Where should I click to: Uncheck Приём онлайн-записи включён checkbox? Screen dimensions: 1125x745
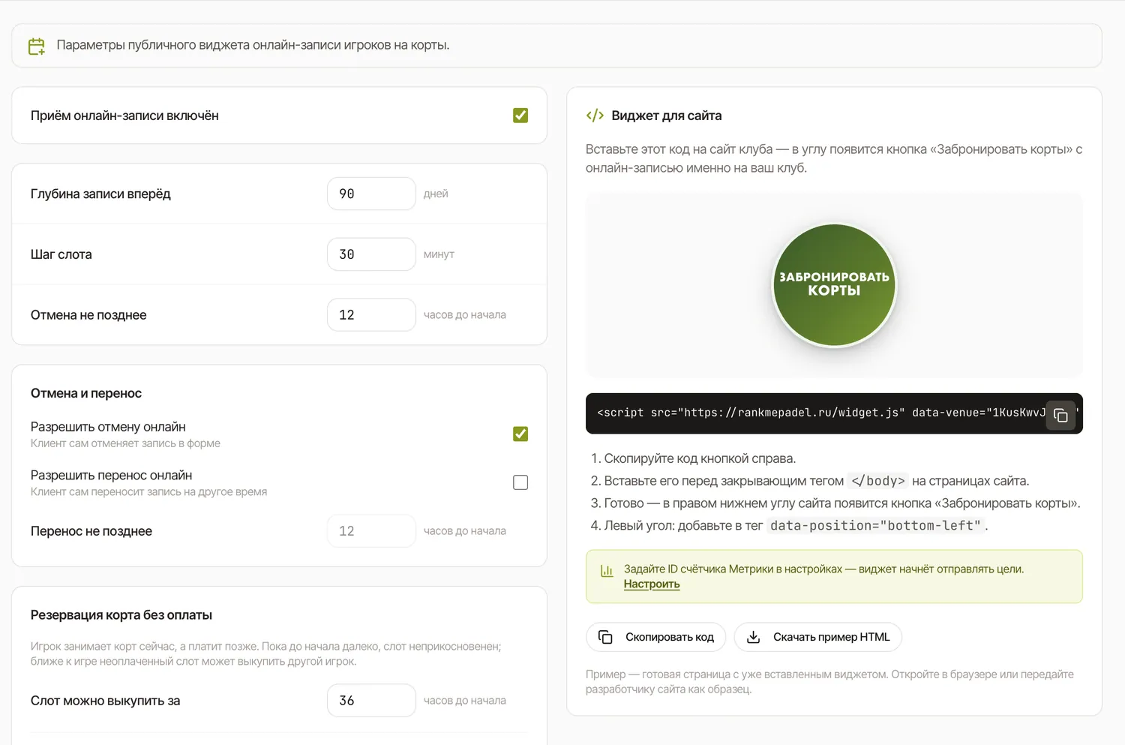click(520, 116)
